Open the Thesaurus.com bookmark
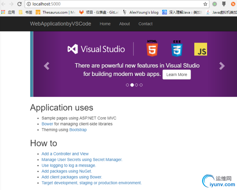The height and width of the screenshot is (190, 237). coord(55,12)
